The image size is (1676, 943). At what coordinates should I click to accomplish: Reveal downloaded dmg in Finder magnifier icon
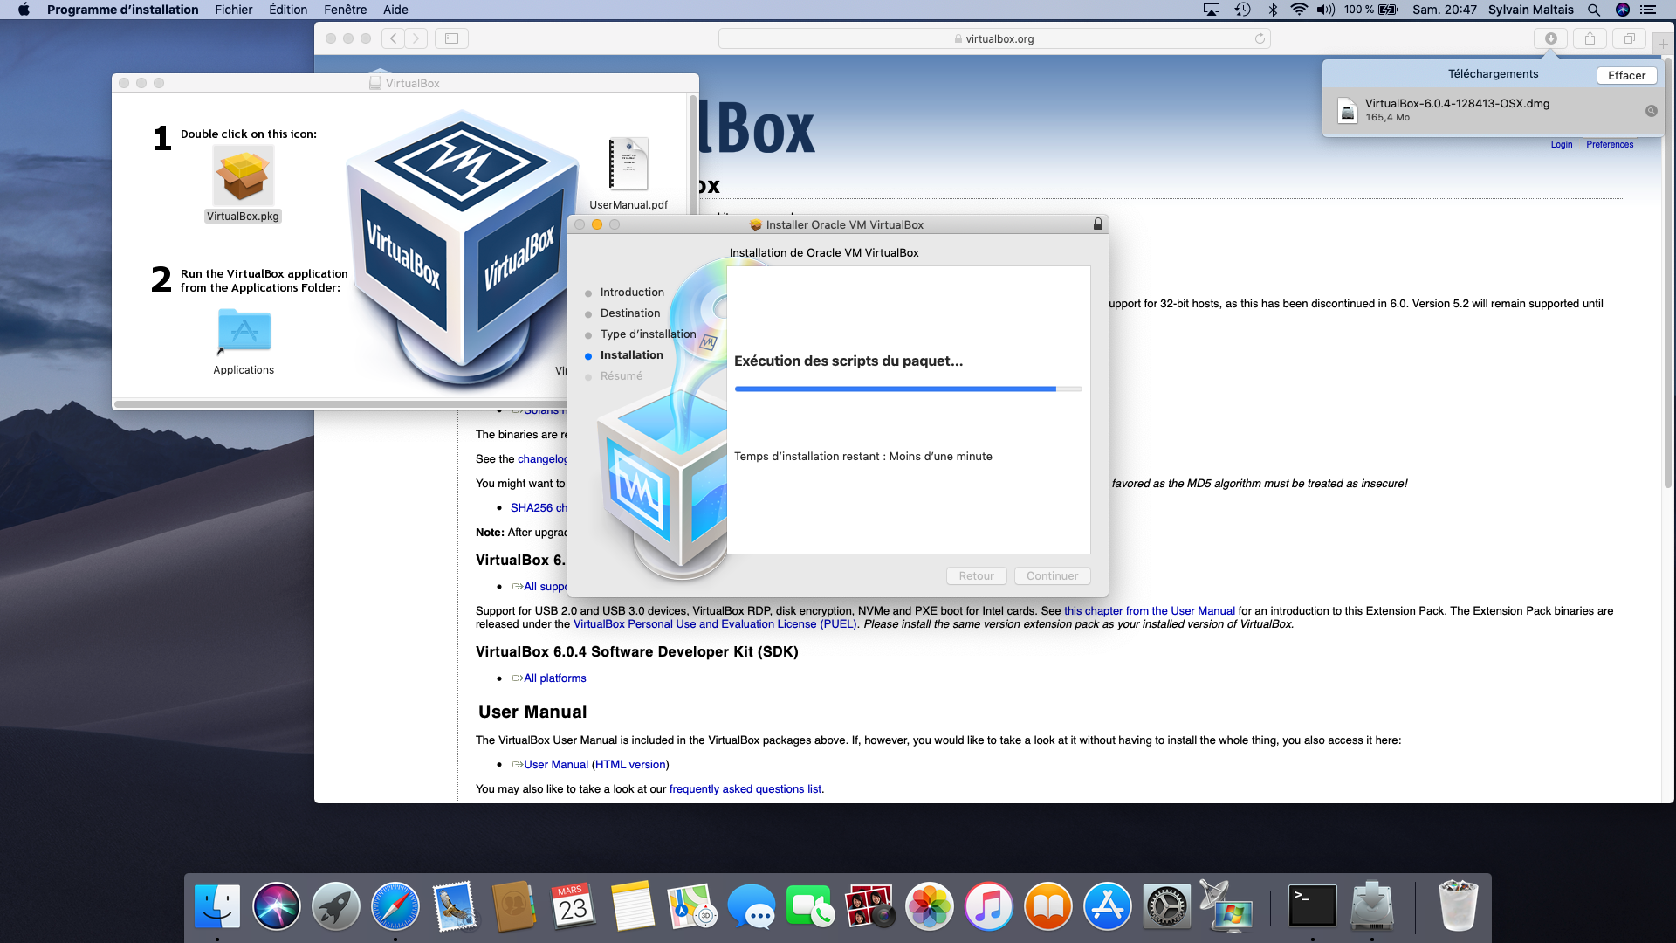coord(1651,111)
